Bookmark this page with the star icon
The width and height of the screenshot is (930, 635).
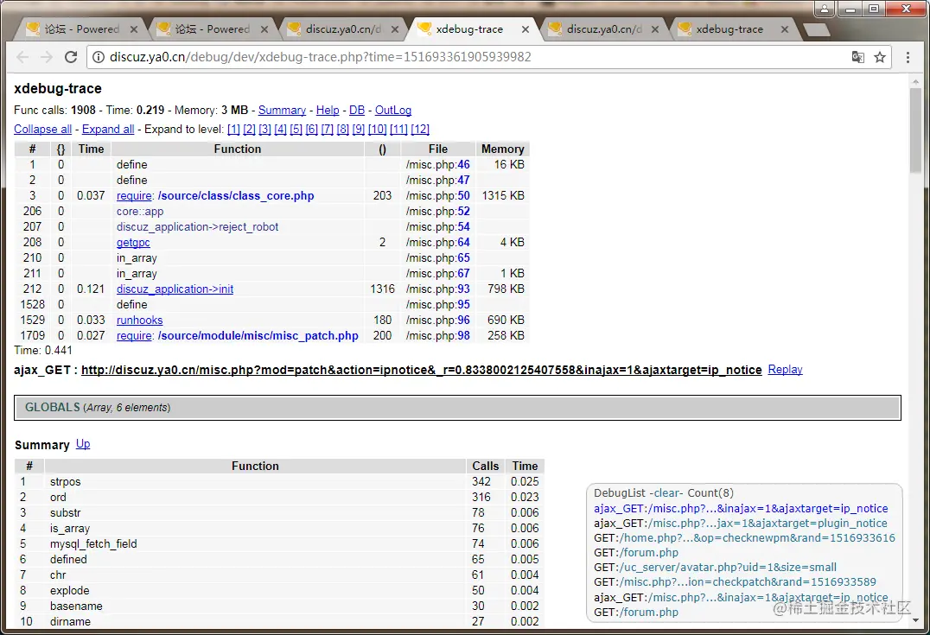click(880, 57)
